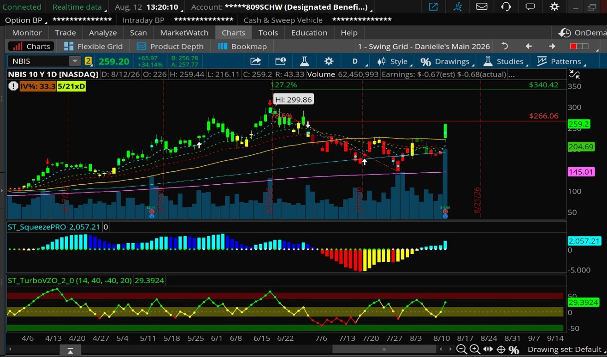Click the horizontal chart scrollbar thumb

[x=383, y=349]
